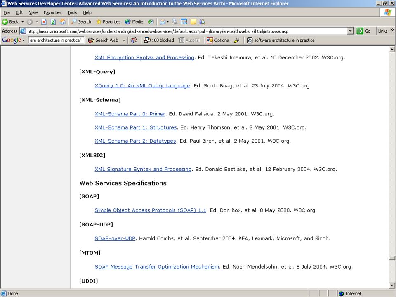Open XML-Schema Part 1: Structures link
396x297 pixels.
[136, 127]
